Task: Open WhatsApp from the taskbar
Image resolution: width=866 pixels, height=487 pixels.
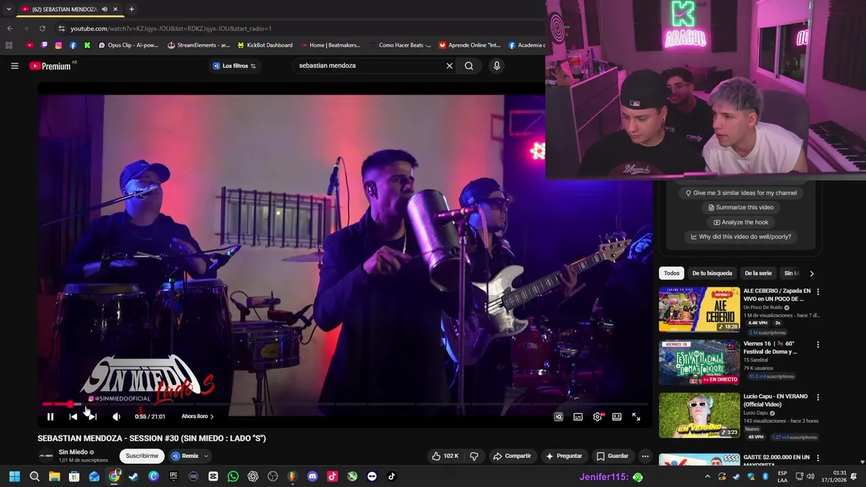Action: [233, 477]
